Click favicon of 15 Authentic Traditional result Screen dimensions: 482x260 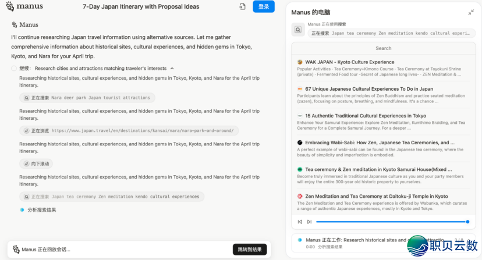pyautogui.click(x=300, y=116)
